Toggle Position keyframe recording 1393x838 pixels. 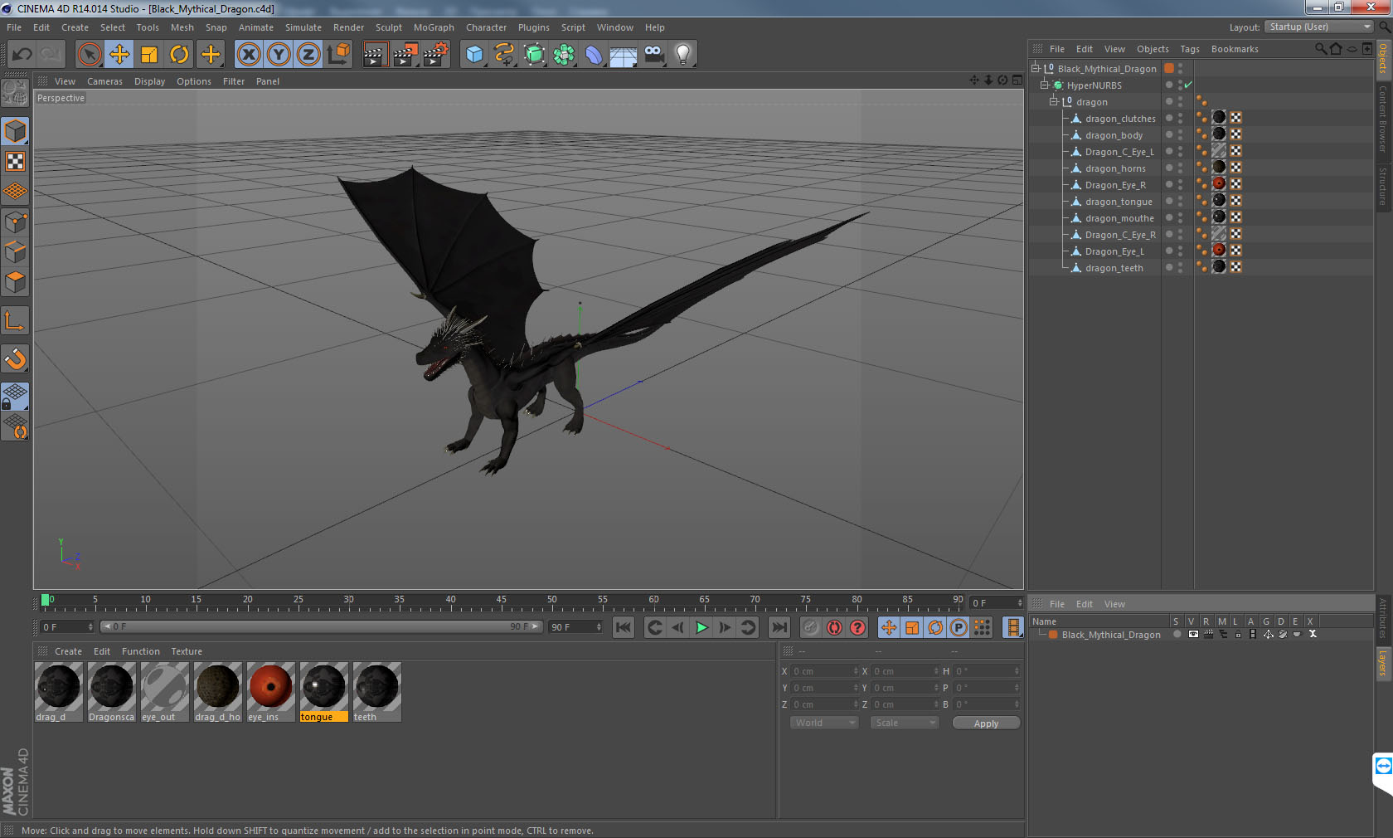pos(889,627)
